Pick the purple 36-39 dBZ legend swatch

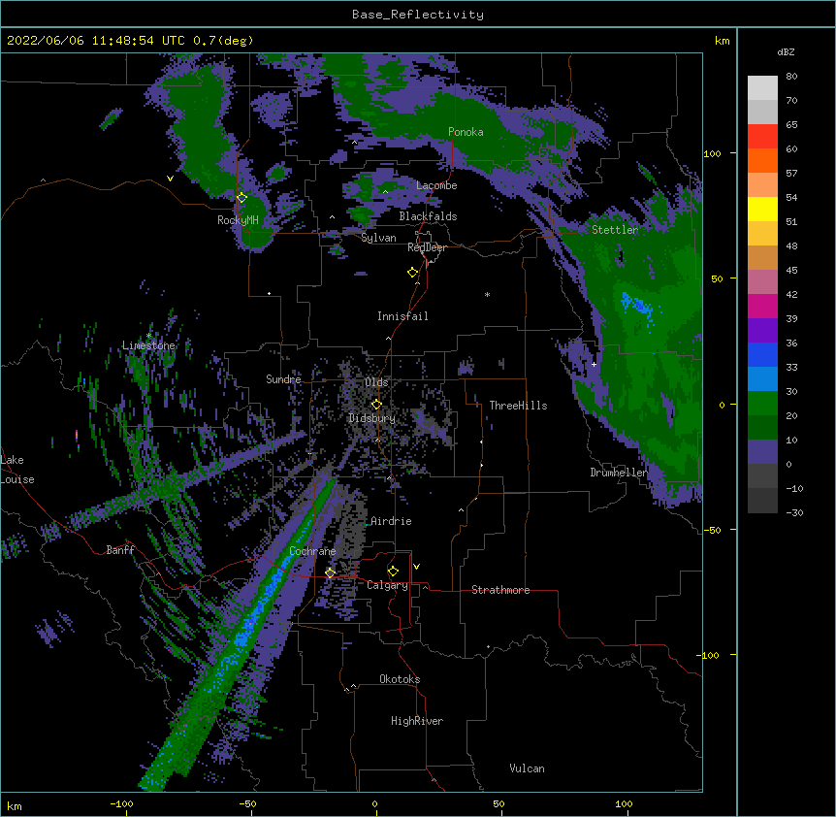(762, 330)
